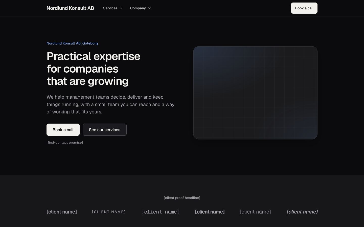The width and height of the screenshot is (364, 227).
Task: Click the Practical expertise headline
Action: [x=93, y=69]
